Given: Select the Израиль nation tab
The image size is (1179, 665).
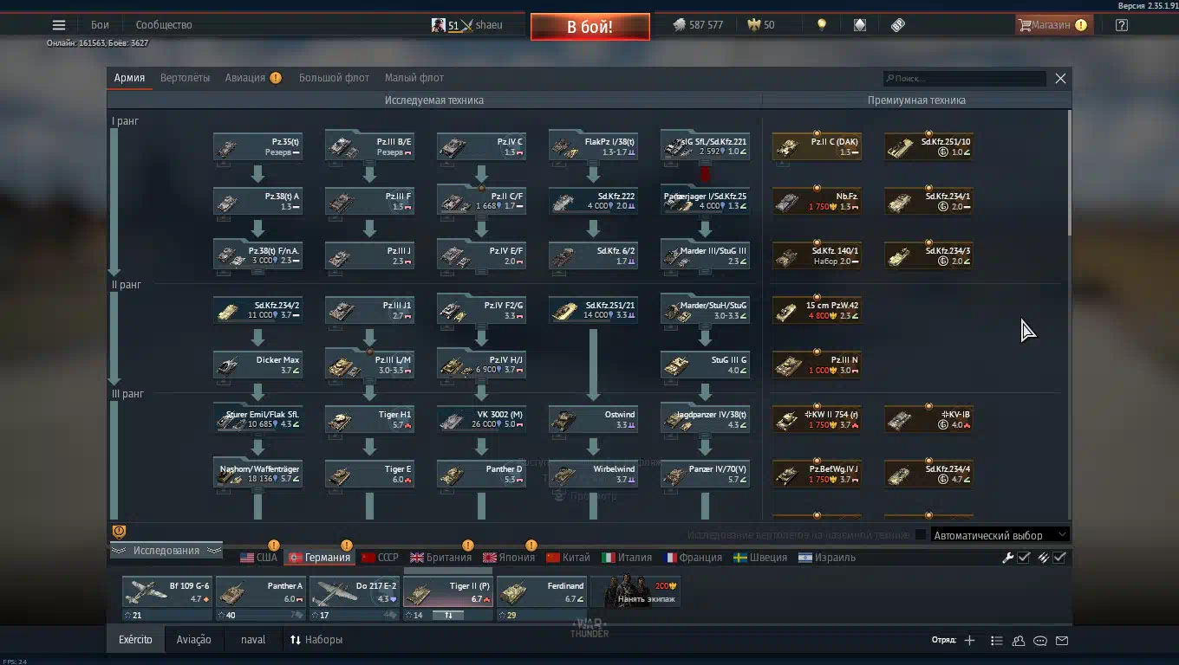Looking at the screenshot, I should coord(827,558).
